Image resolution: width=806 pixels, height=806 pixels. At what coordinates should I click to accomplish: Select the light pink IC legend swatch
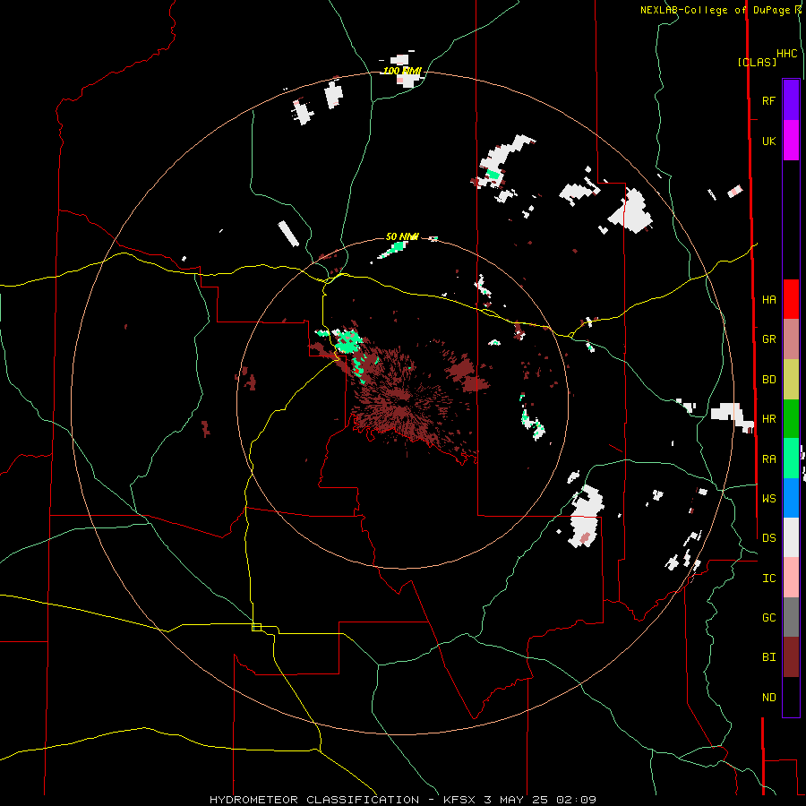[791, 578]
